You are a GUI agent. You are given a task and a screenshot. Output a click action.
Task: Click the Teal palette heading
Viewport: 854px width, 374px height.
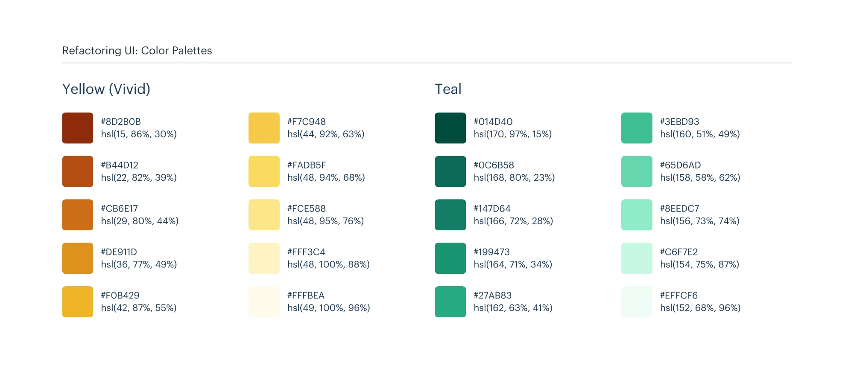[x=448, y=89]
